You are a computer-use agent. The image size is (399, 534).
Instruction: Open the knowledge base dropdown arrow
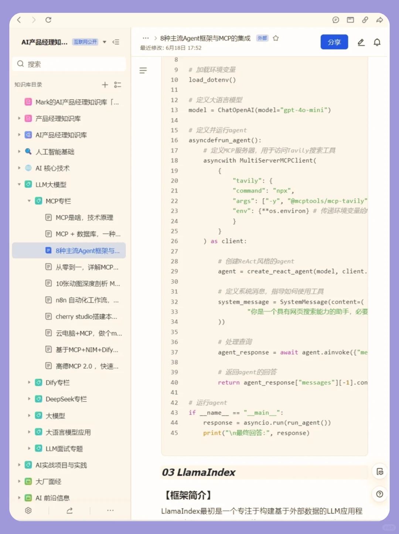click(x=105, y=42)
